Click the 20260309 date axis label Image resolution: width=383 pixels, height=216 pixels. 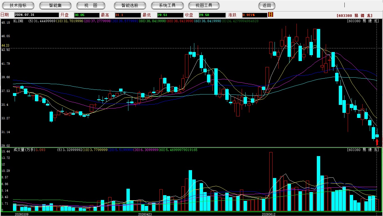tap(21, 214)
